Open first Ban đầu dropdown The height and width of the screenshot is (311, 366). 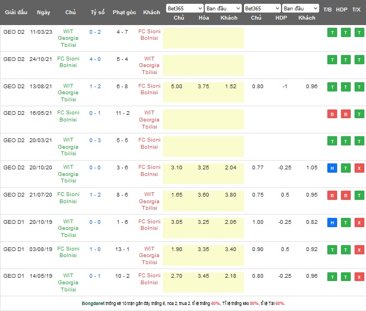point(223,9)
